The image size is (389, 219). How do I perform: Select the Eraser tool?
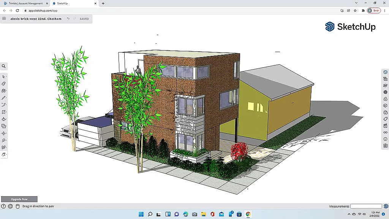click(x=4, y=84)
